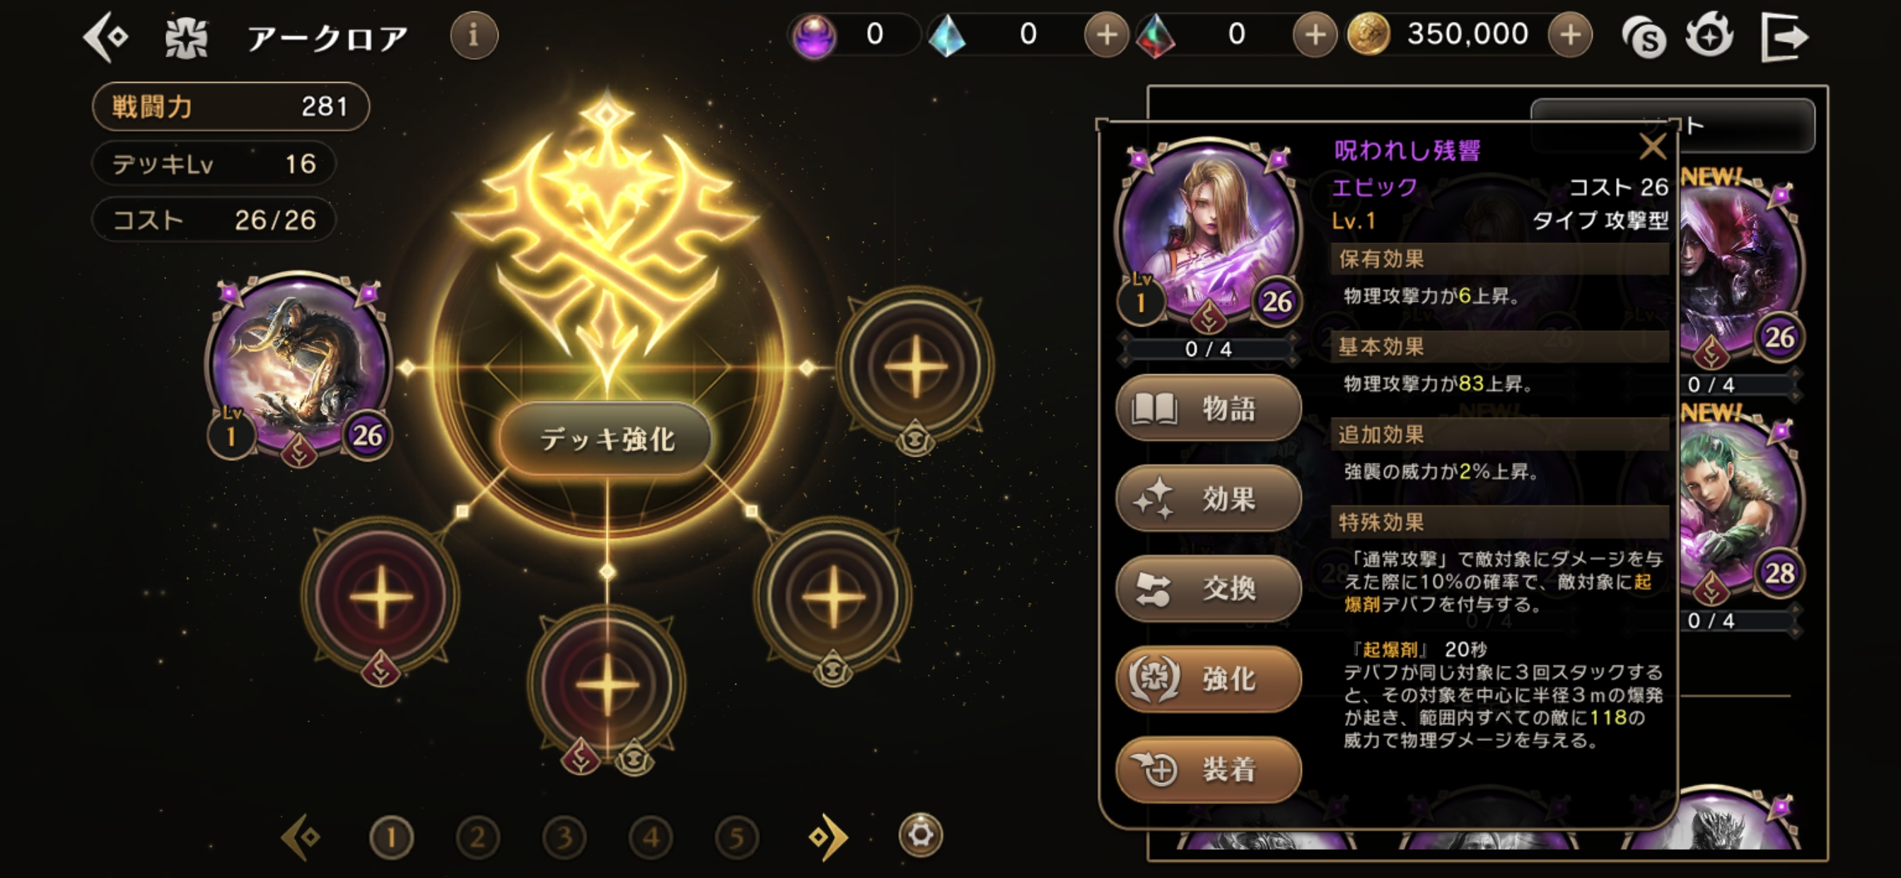Open the info icon beside アークロア
This screenshot has width=1901, height=878.
tap(474, 35)
